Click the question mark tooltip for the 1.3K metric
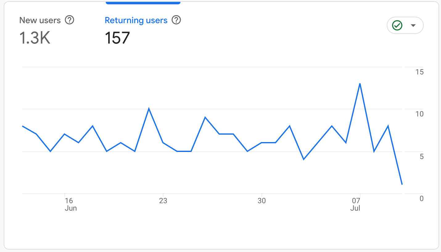 (x=70, y=20)
